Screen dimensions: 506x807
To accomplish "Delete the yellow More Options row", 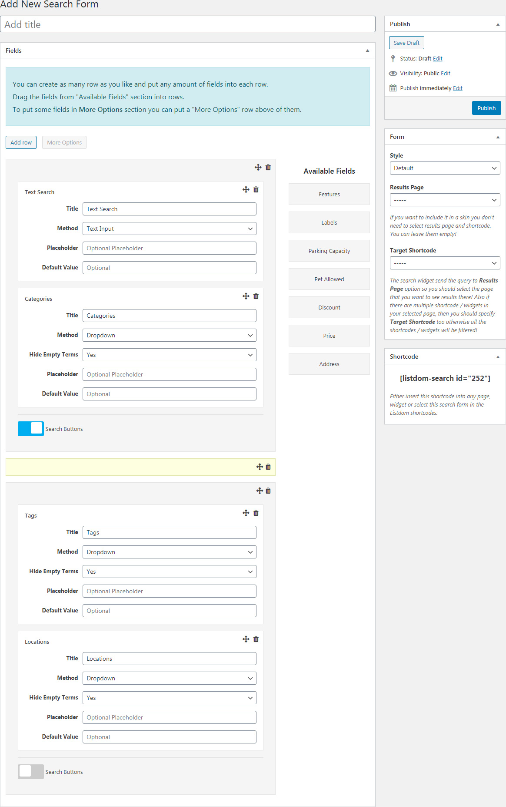I will 268,467.
